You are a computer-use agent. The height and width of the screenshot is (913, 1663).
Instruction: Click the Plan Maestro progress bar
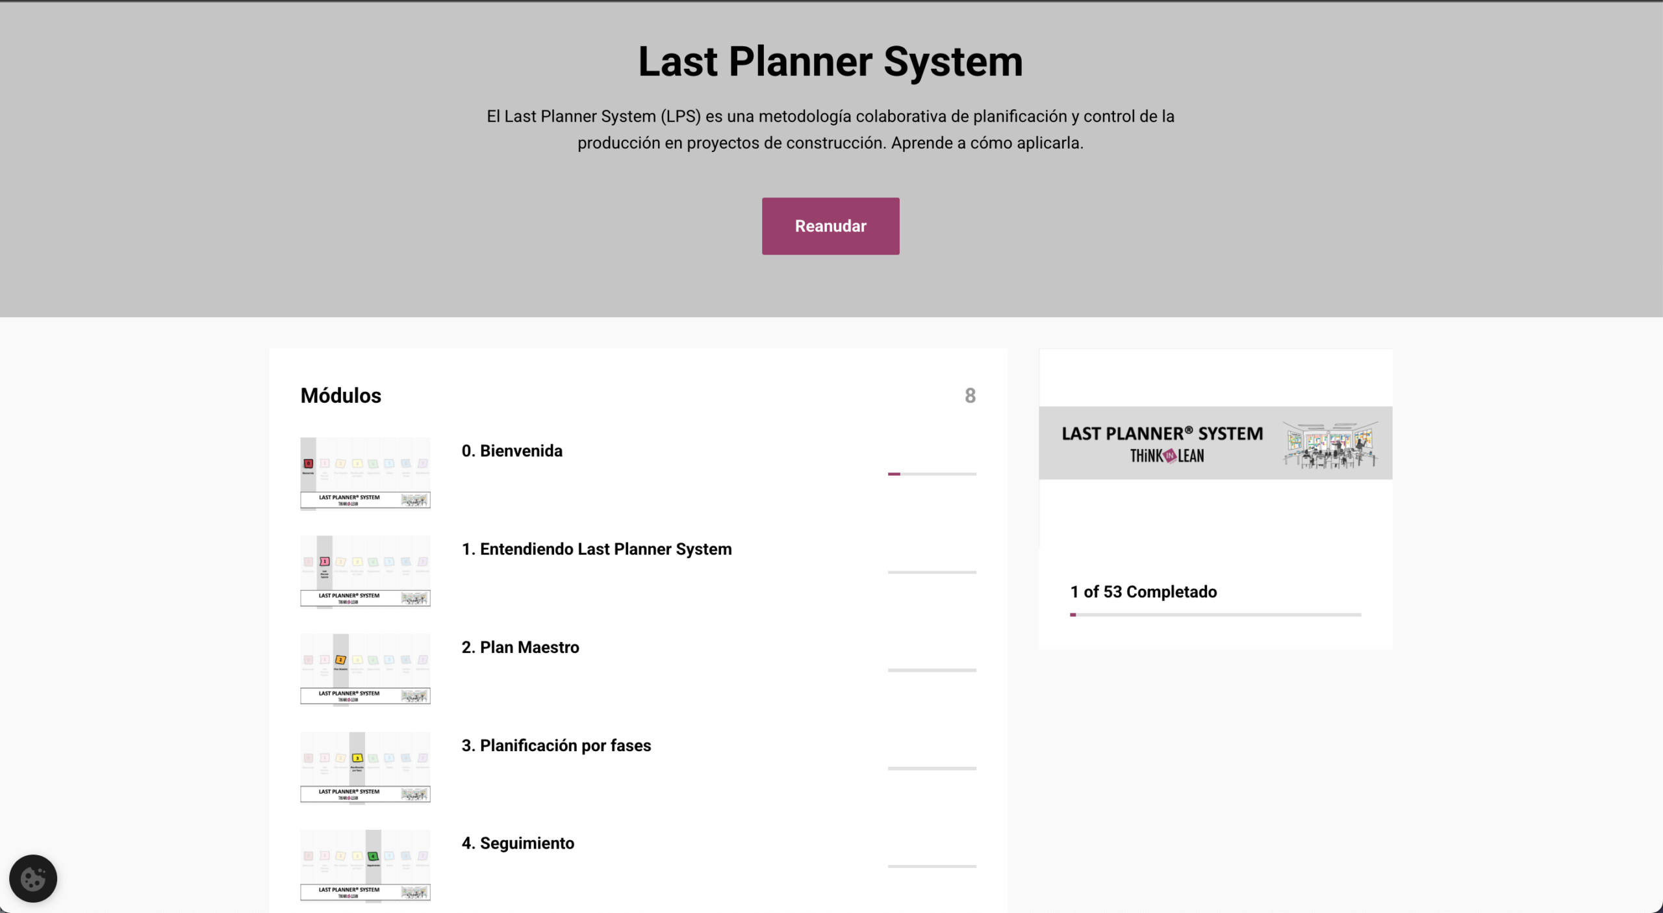(x=932, y=670)
